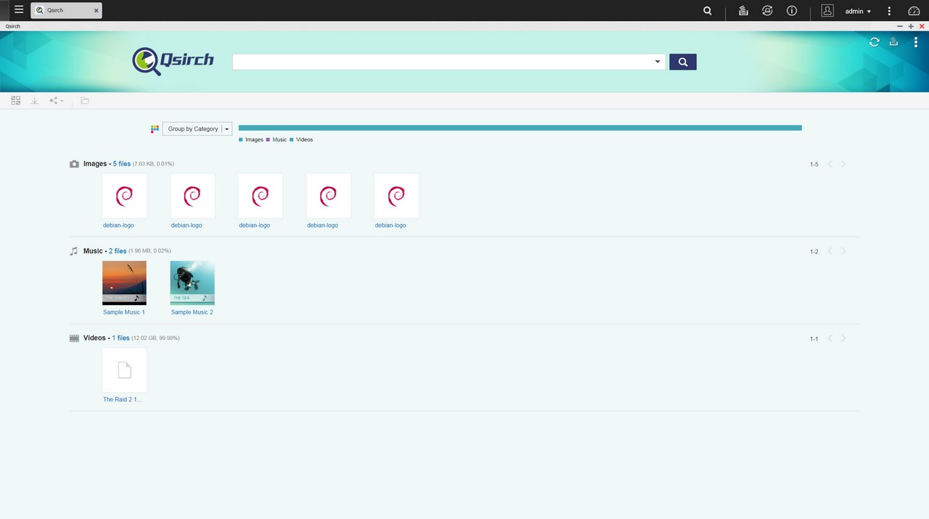Click the Qsirch window title text

point(13,26)
